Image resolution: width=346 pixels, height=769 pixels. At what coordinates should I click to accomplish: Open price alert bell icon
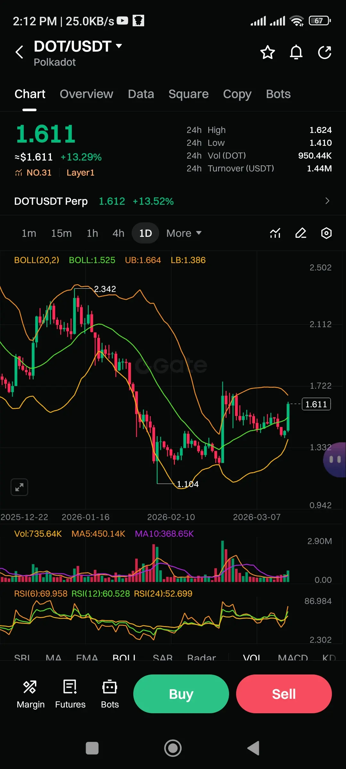[x=296, y=52]
